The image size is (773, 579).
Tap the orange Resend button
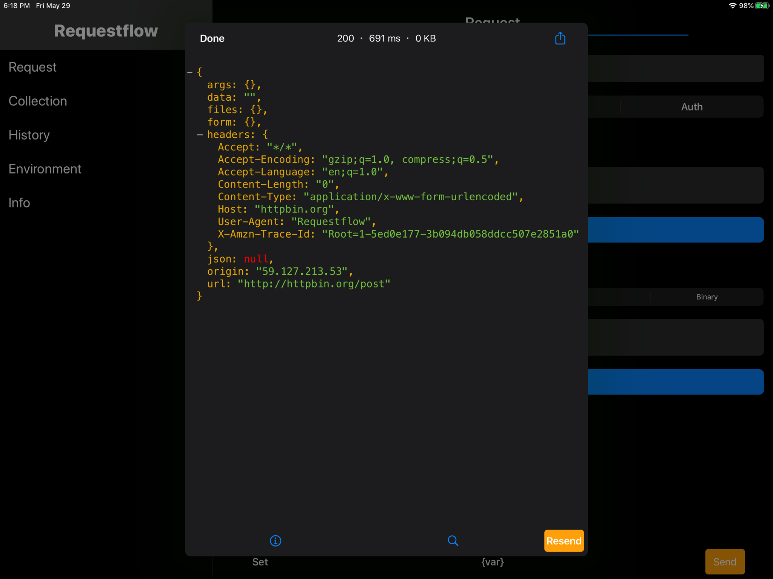(564, 541)
